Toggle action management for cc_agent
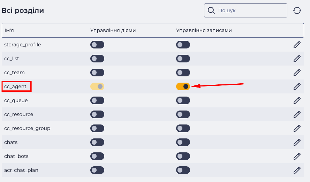This screenshot has width=310, height=182. tap(97, 86)
